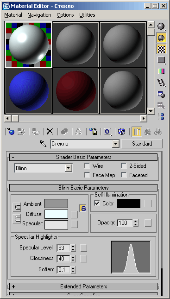Click the Diffuse color swatch

[56, 214]
